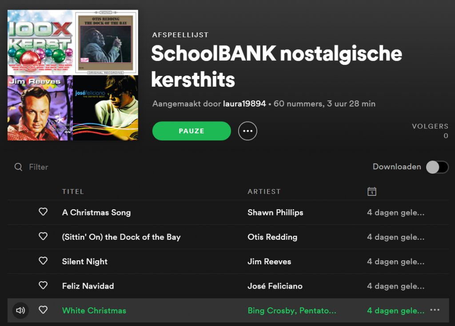Save Silent Night with the heart icon
The height and width of the screenshot is (326, 455).
tap(43, 261)
